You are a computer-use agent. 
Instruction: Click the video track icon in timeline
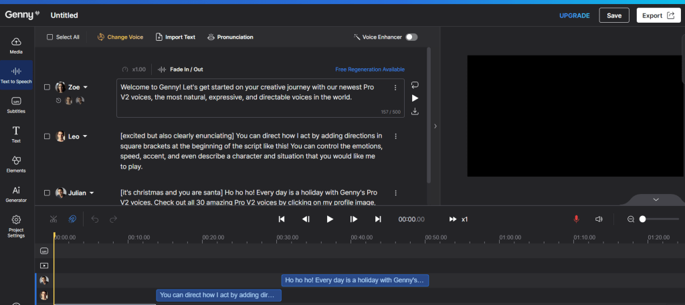pyautogui.click(x=44, y=266)
